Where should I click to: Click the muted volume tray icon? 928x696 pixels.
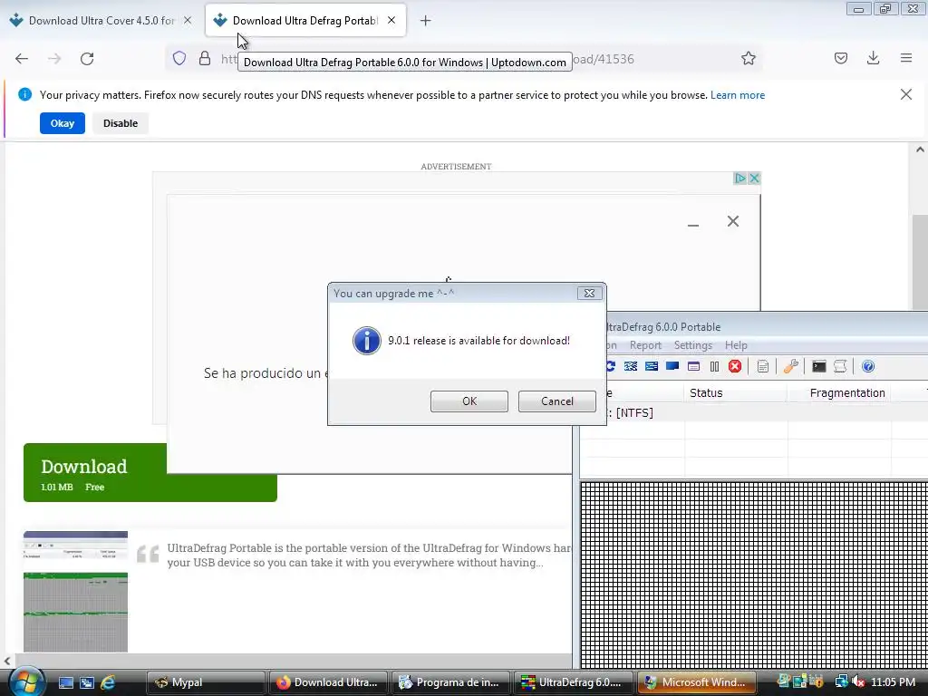(857, 681)
